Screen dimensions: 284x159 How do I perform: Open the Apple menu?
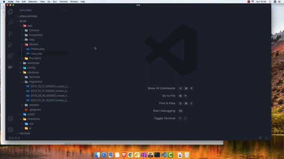(x=4, y=2)
